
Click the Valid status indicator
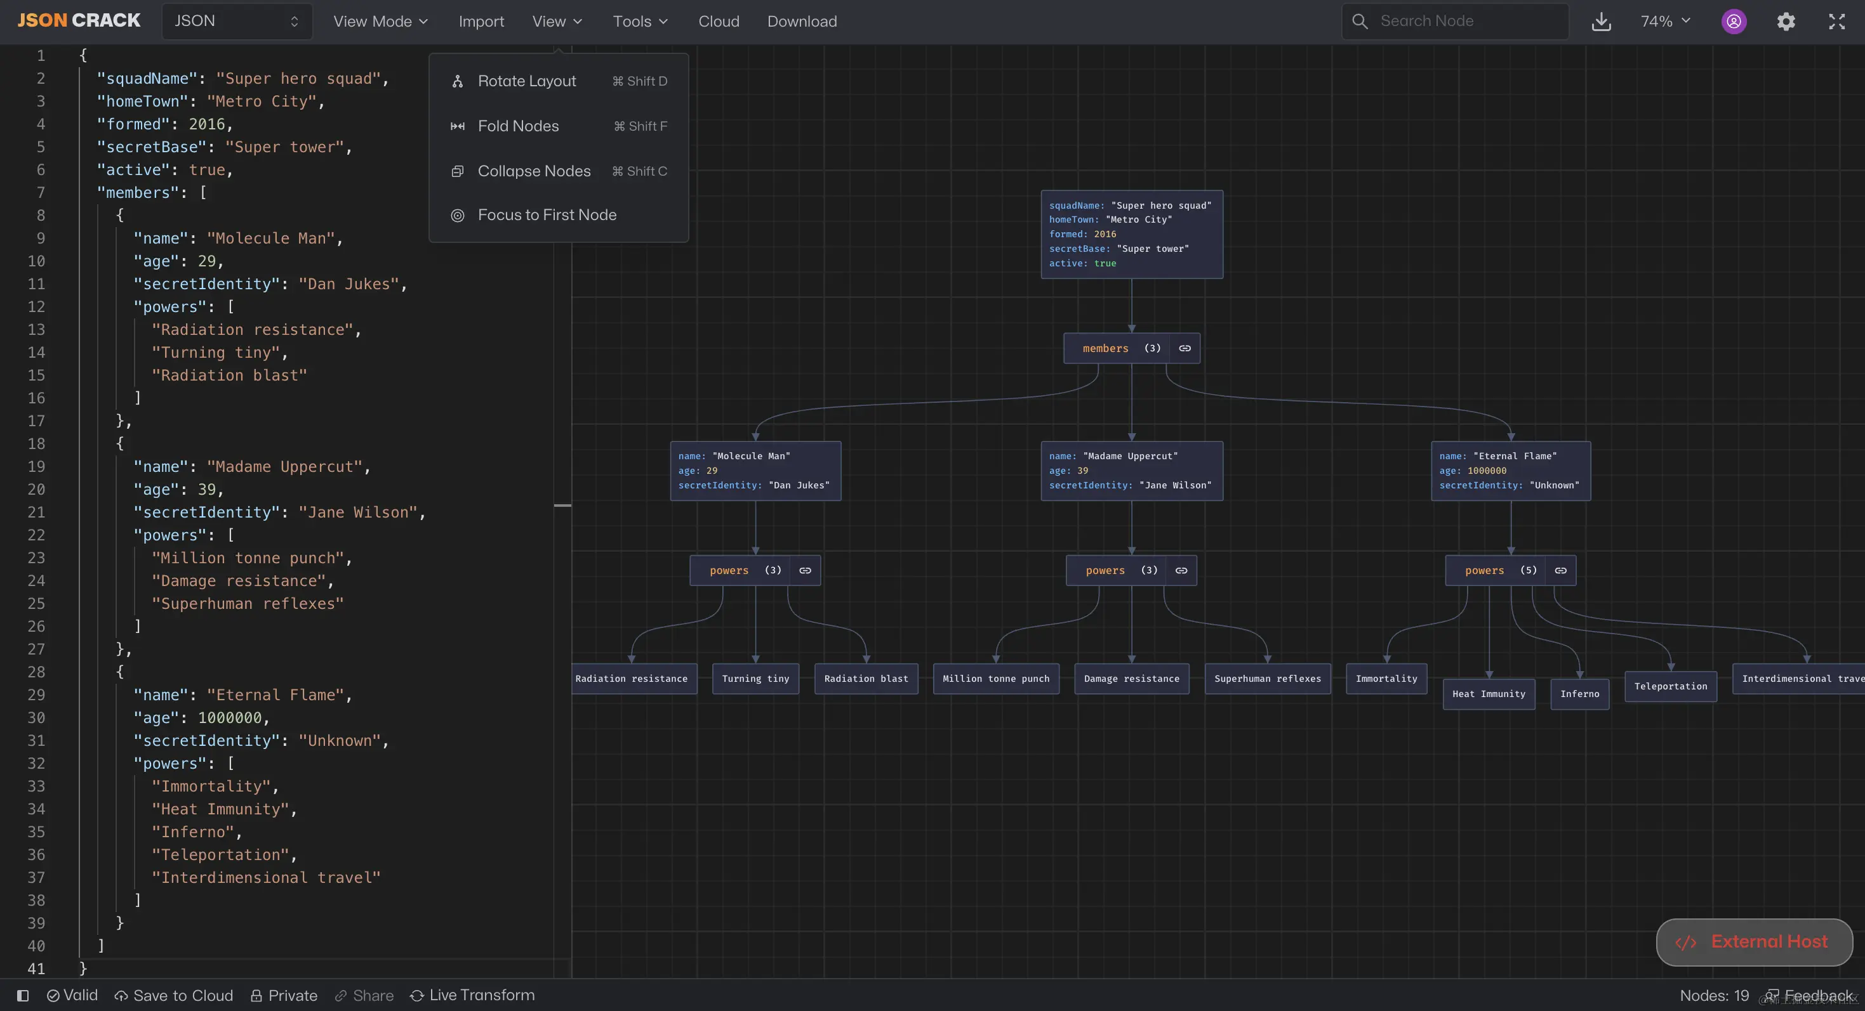coord(72,996)
